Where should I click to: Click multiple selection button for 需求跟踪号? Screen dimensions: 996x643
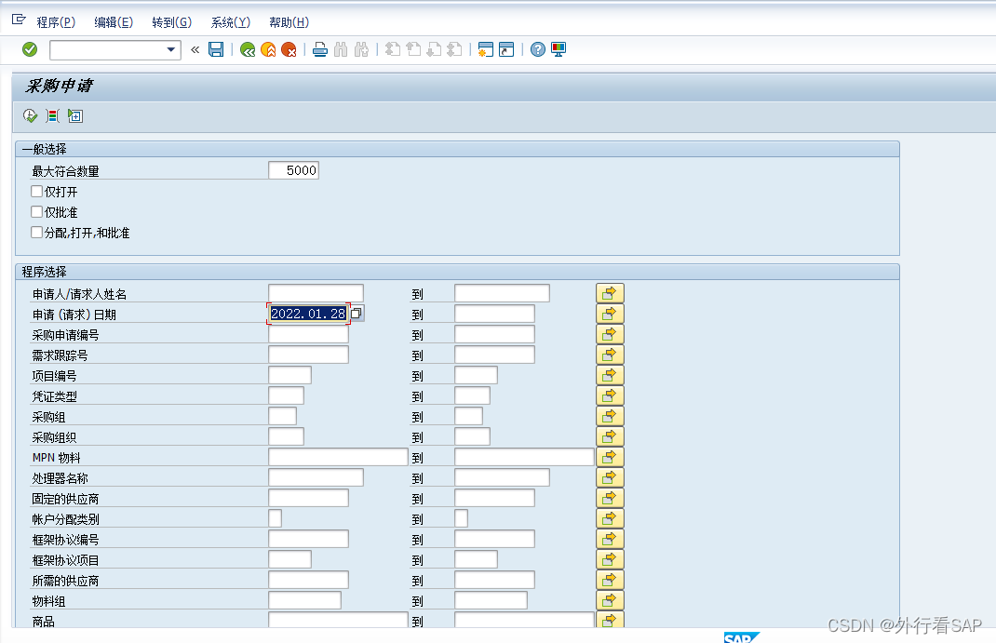[x=610, y=355]
